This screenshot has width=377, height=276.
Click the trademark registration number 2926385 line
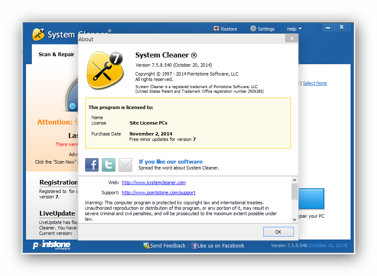[x=200, y=91]
